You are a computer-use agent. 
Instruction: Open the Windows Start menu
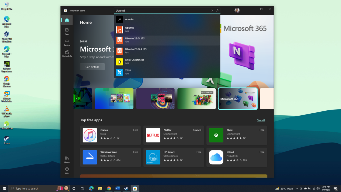[x=4, y=189]
